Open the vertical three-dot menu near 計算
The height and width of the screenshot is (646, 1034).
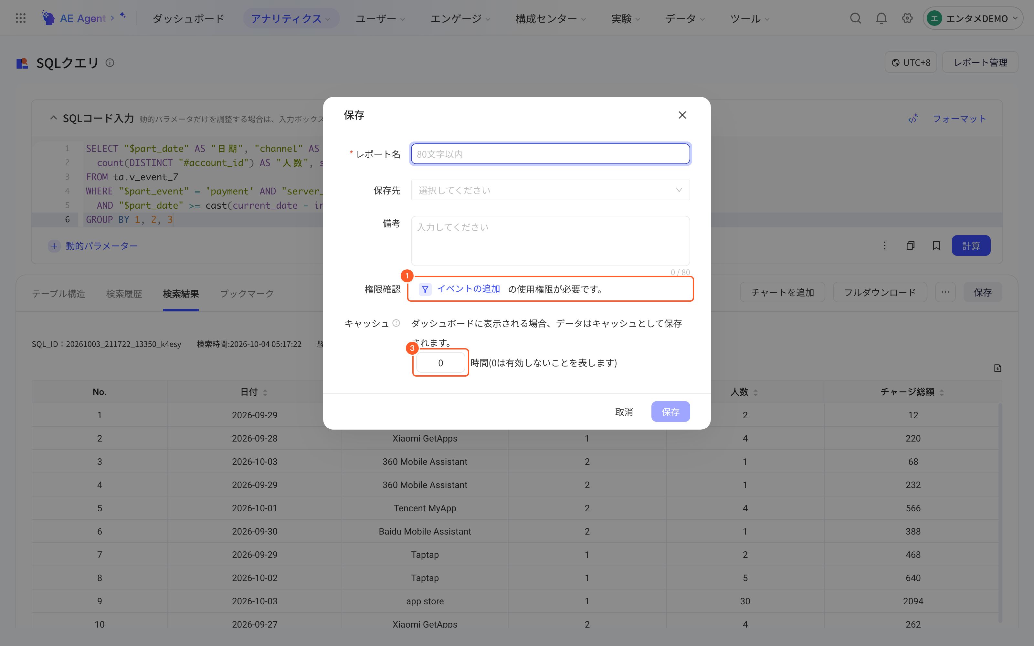(x=884, y=246)
